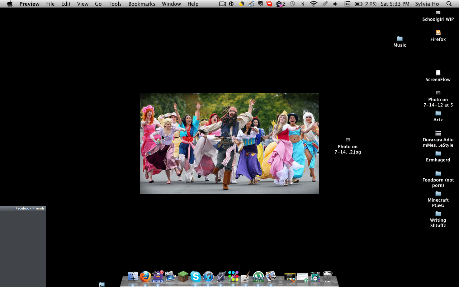This screenshot has width=459, height=287.
Task: Select the Schoolgirl WIP desktop file
Action: tap(438, 17)
